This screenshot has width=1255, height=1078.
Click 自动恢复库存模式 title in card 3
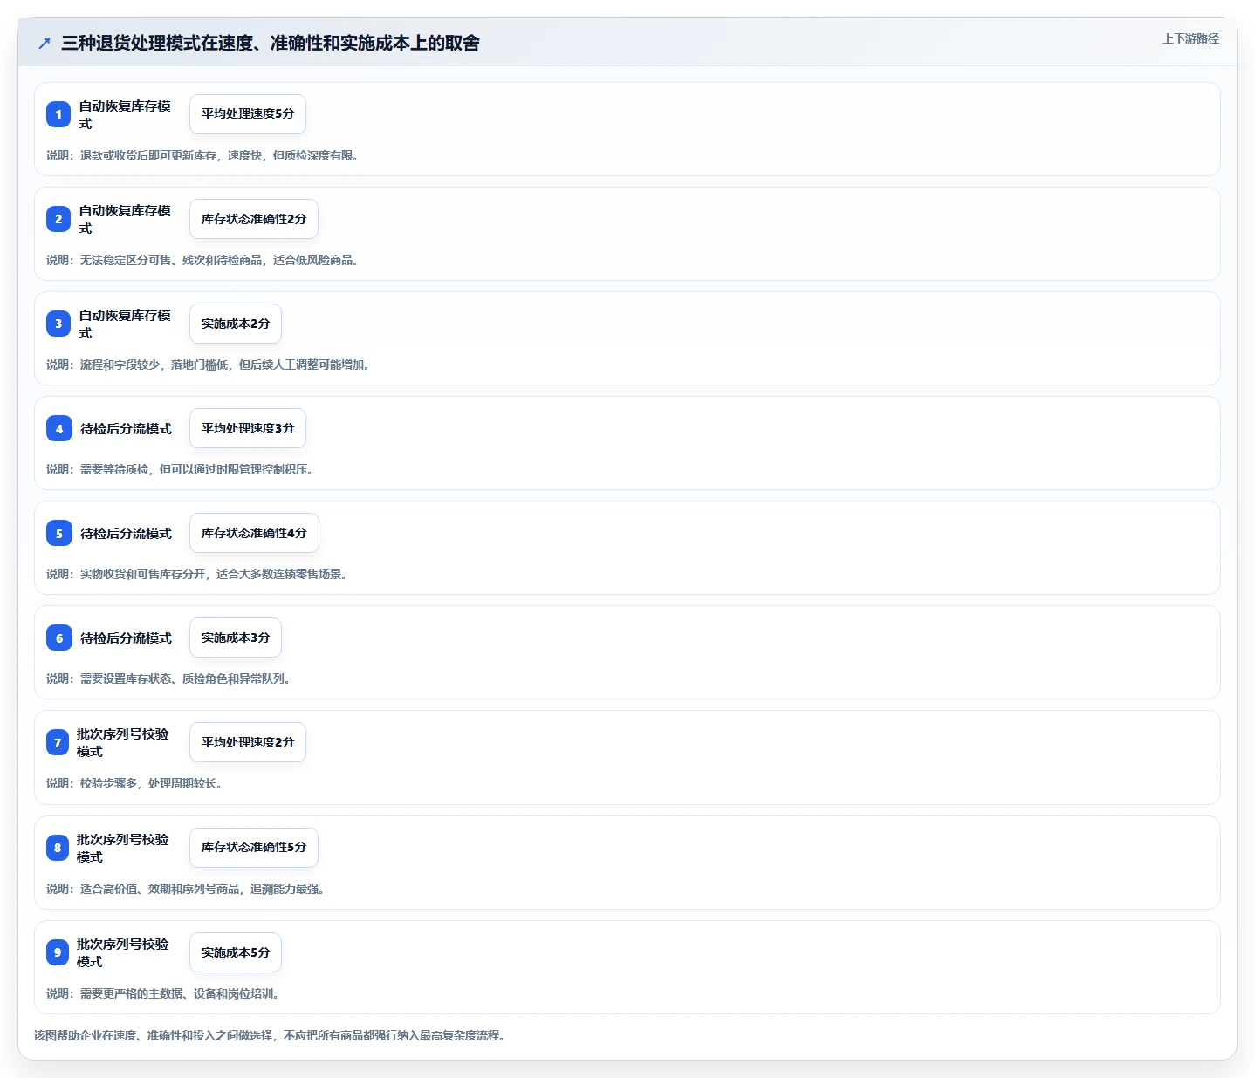tap(125, 324)
